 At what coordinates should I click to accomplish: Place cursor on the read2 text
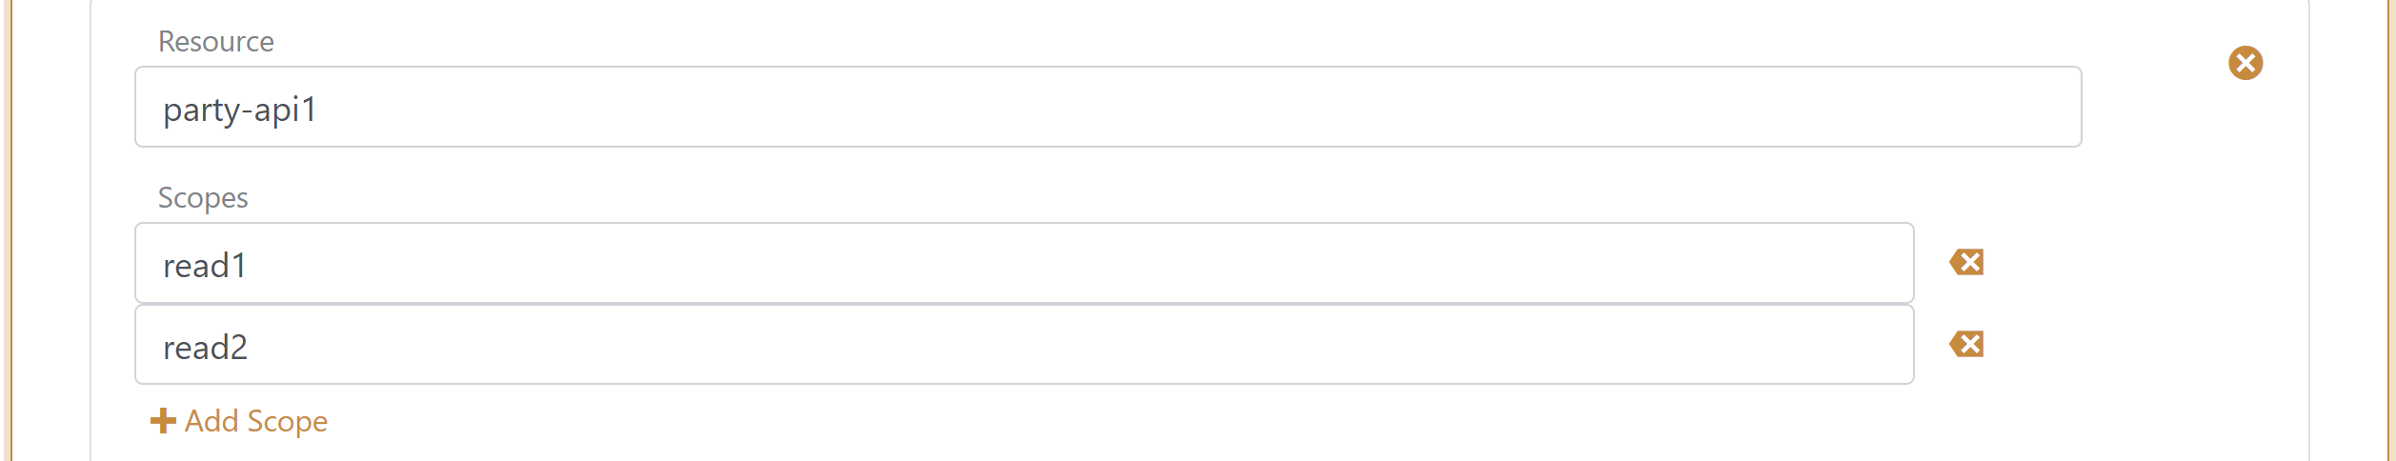pyautogui.click(x=205, y=348)
